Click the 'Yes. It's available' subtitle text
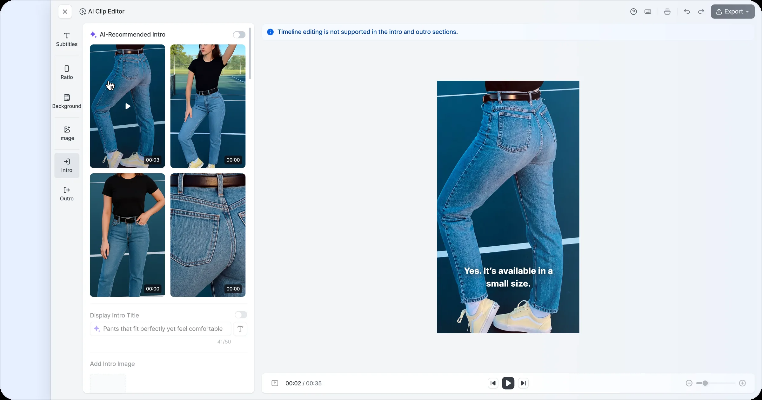762x400 pixels. (x=508, y=277)
